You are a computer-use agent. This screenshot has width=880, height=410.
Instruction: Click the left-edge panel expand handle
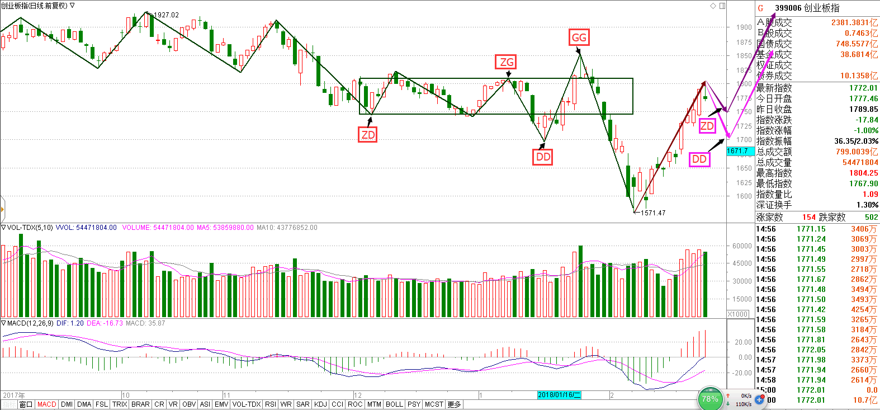click(2, 210)
